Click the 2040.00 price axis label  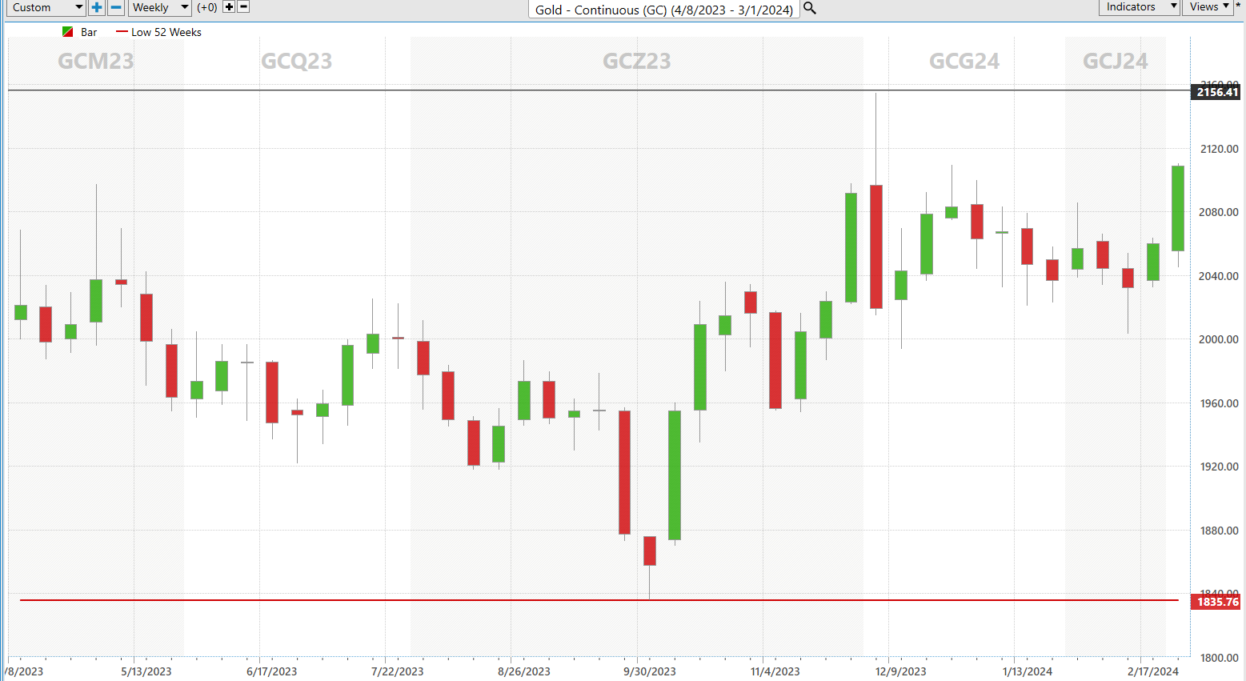click(x=1219, y=276)
